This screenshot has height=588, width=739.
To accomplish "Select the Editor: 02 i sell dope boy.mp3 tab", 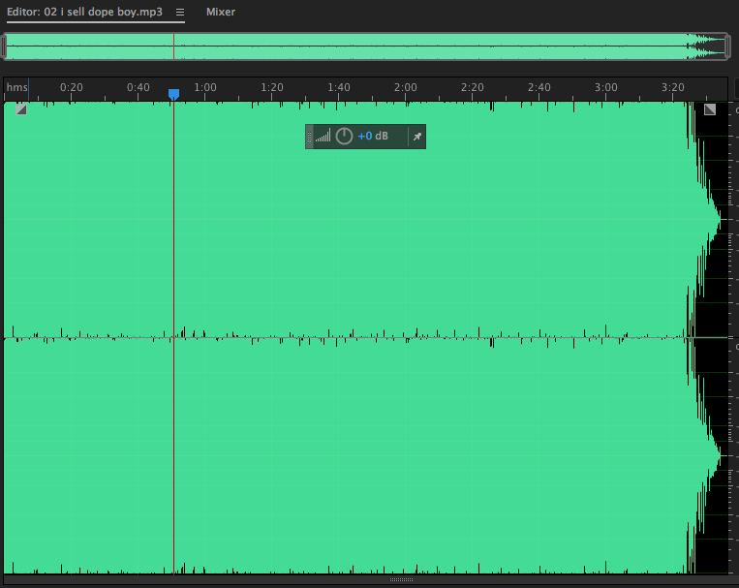I will pos(84,12).
